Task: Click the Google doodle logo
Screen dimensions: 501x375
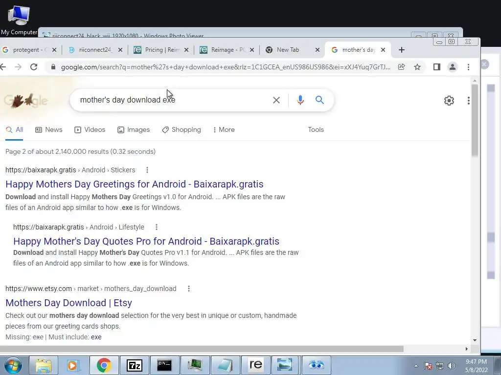Action: click(25, 100)
